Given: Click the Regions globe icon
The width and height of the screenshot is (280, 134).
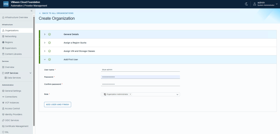Looking at the screenshot, I should (3, 42).
